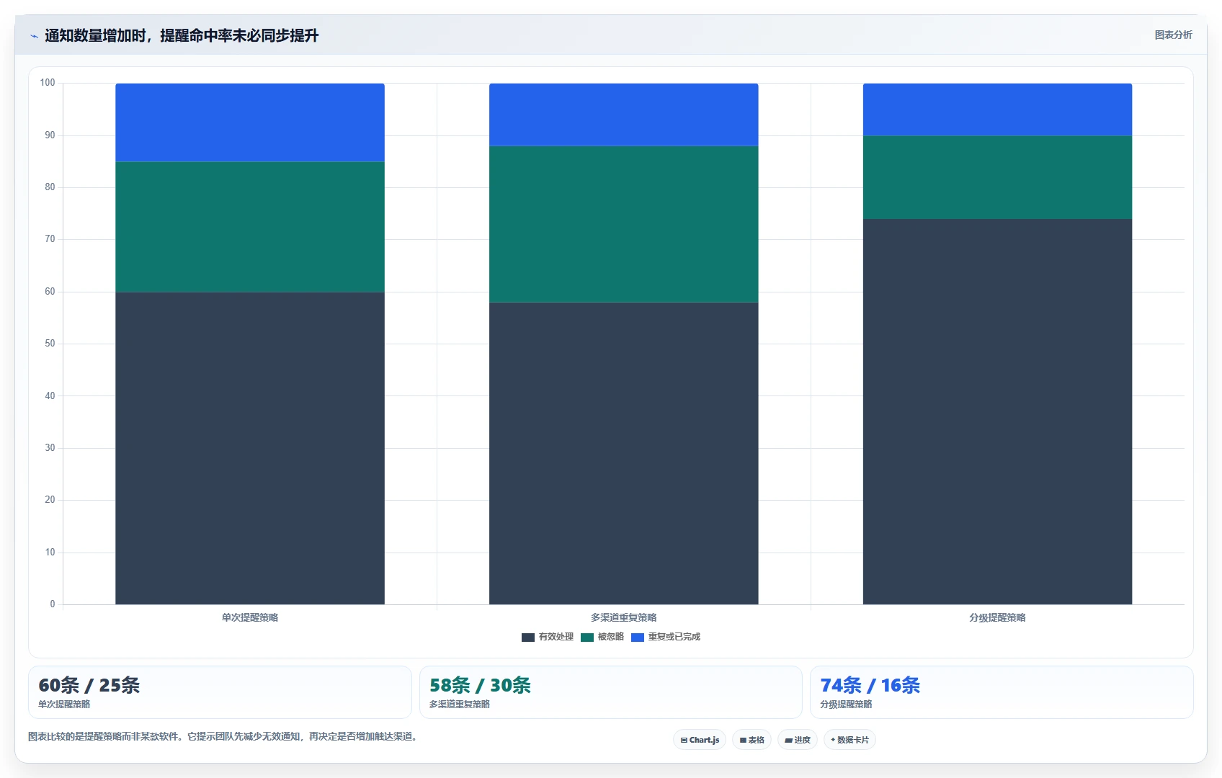
Task: Click the 多渠道重复策略 x-axis label
Action: point(624,617)
